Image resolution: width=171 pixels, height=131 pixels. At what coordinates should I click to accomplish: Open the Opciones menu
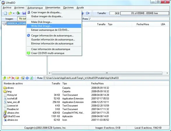coord(68,8)
